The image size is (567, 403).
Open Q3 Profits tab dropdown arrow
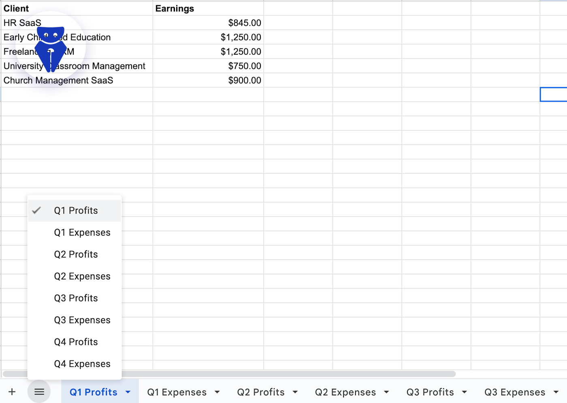pos(464,392)
